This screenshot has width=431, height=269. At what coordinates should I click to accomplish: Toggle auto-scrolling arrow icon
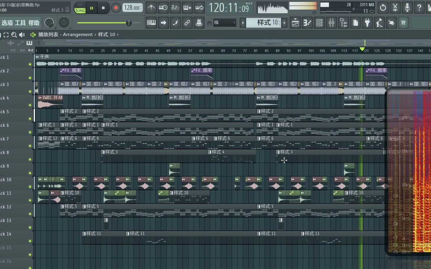coord(163,23)
